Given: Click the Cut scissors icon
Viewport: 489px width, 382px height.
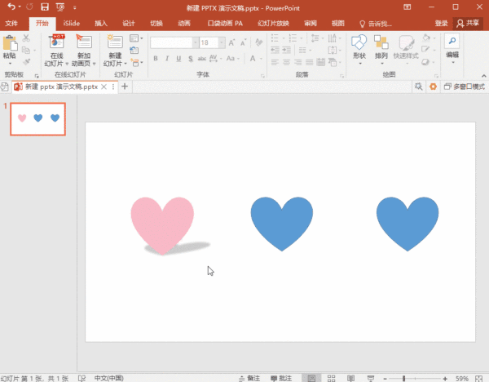Looking at the screenshot, I should click(x=26, y=38).
